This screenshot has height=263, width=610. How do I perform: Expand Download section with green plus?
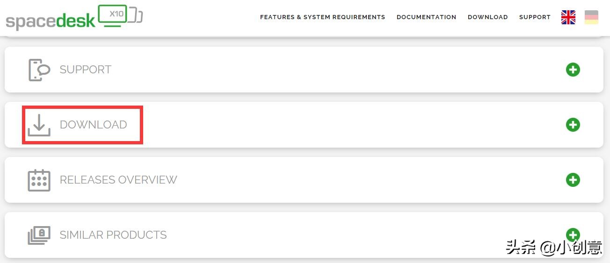click(573, 125)
